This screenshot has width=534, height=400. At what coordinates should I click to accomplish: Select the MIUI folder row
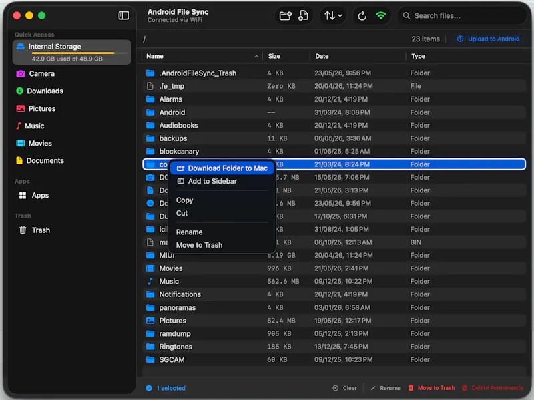pyautogui.click(x=334, y=255)
